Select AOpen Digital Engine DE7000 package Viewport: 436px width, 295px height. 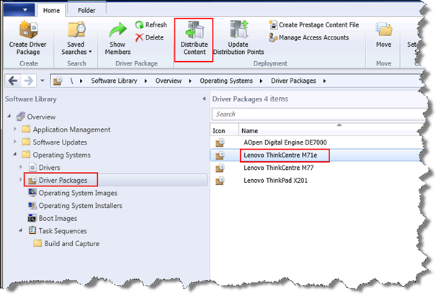(285, 142)
